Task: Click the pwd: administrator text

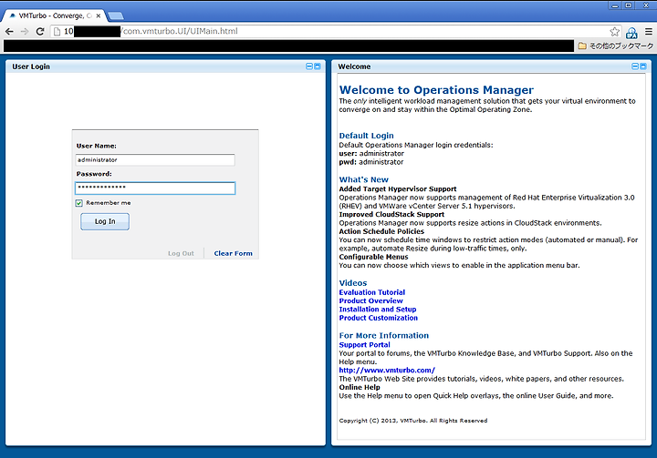Action: click(371, 162)
